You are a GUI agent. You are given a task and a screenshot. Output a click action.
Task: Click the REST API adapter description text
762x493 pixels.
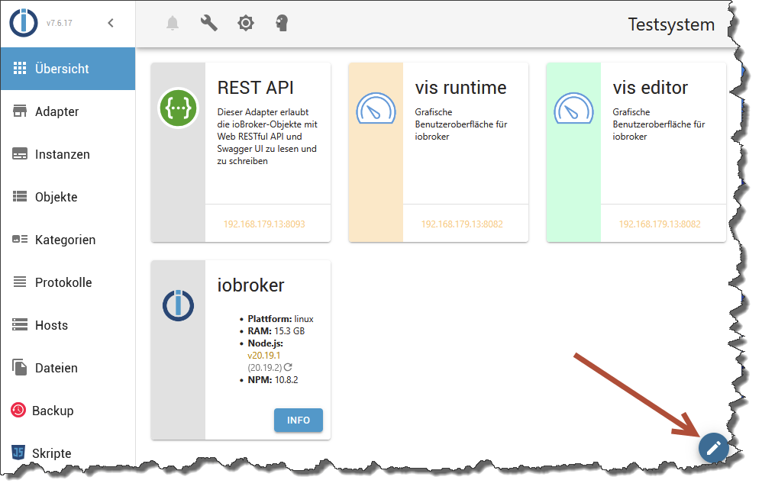tap(266, 137)
